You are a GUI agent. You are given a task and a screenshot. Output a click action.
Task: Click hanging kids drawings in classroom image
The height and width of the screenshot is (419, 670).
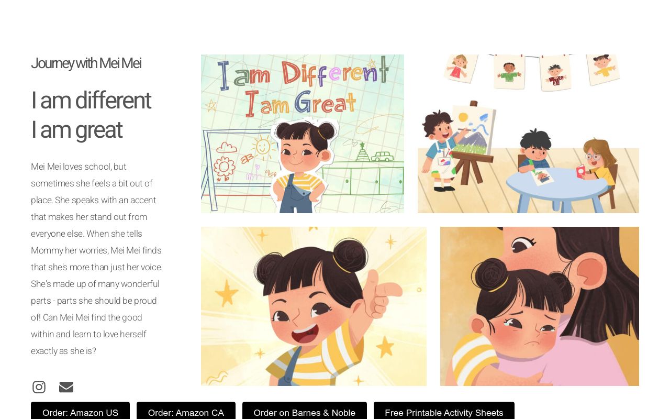point(532,71)
